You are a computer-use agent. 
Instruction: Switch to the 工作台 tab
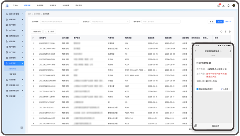click(15, 5)
